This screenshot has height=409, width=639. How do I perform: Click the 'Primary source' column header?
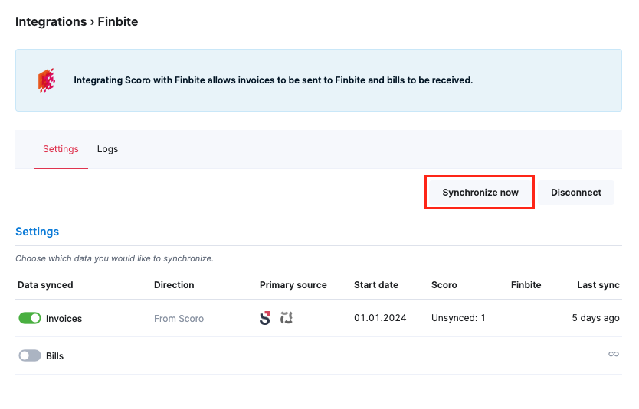tap(293, 285)
